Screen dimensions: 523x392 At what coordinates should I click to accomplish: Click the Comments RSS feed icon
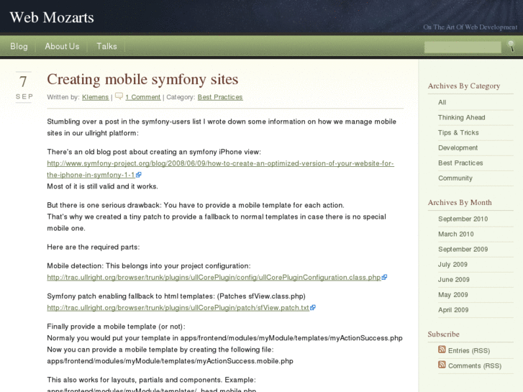(442, 365)
